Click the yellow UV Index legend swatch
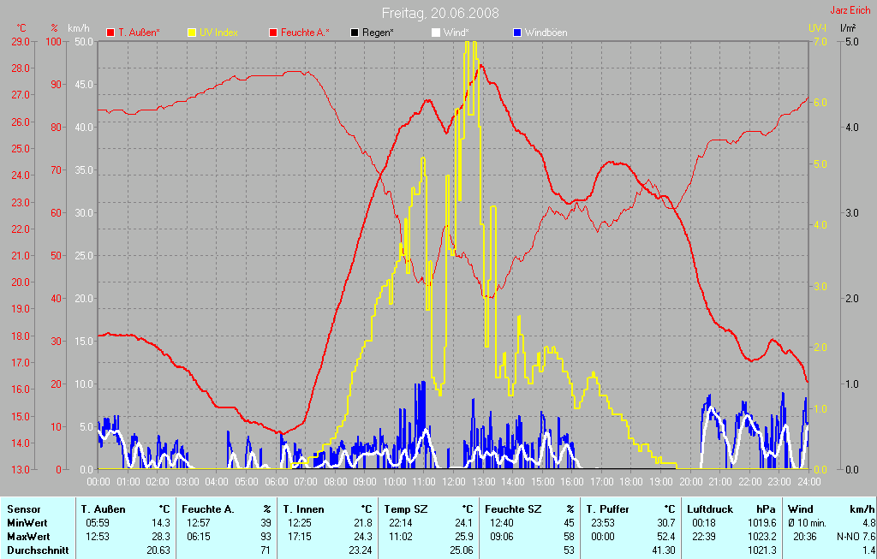Screen dimensions: 877x559 pyautogui.click(x=193, y=33)
